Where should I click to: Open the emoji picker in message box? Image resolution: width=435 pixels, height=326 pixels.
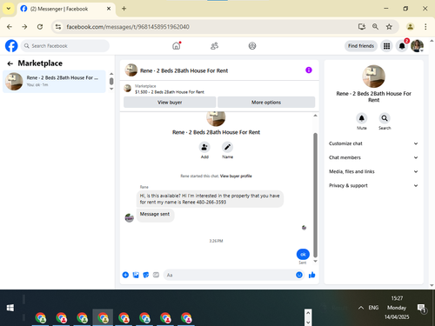(x=299, y=275)
